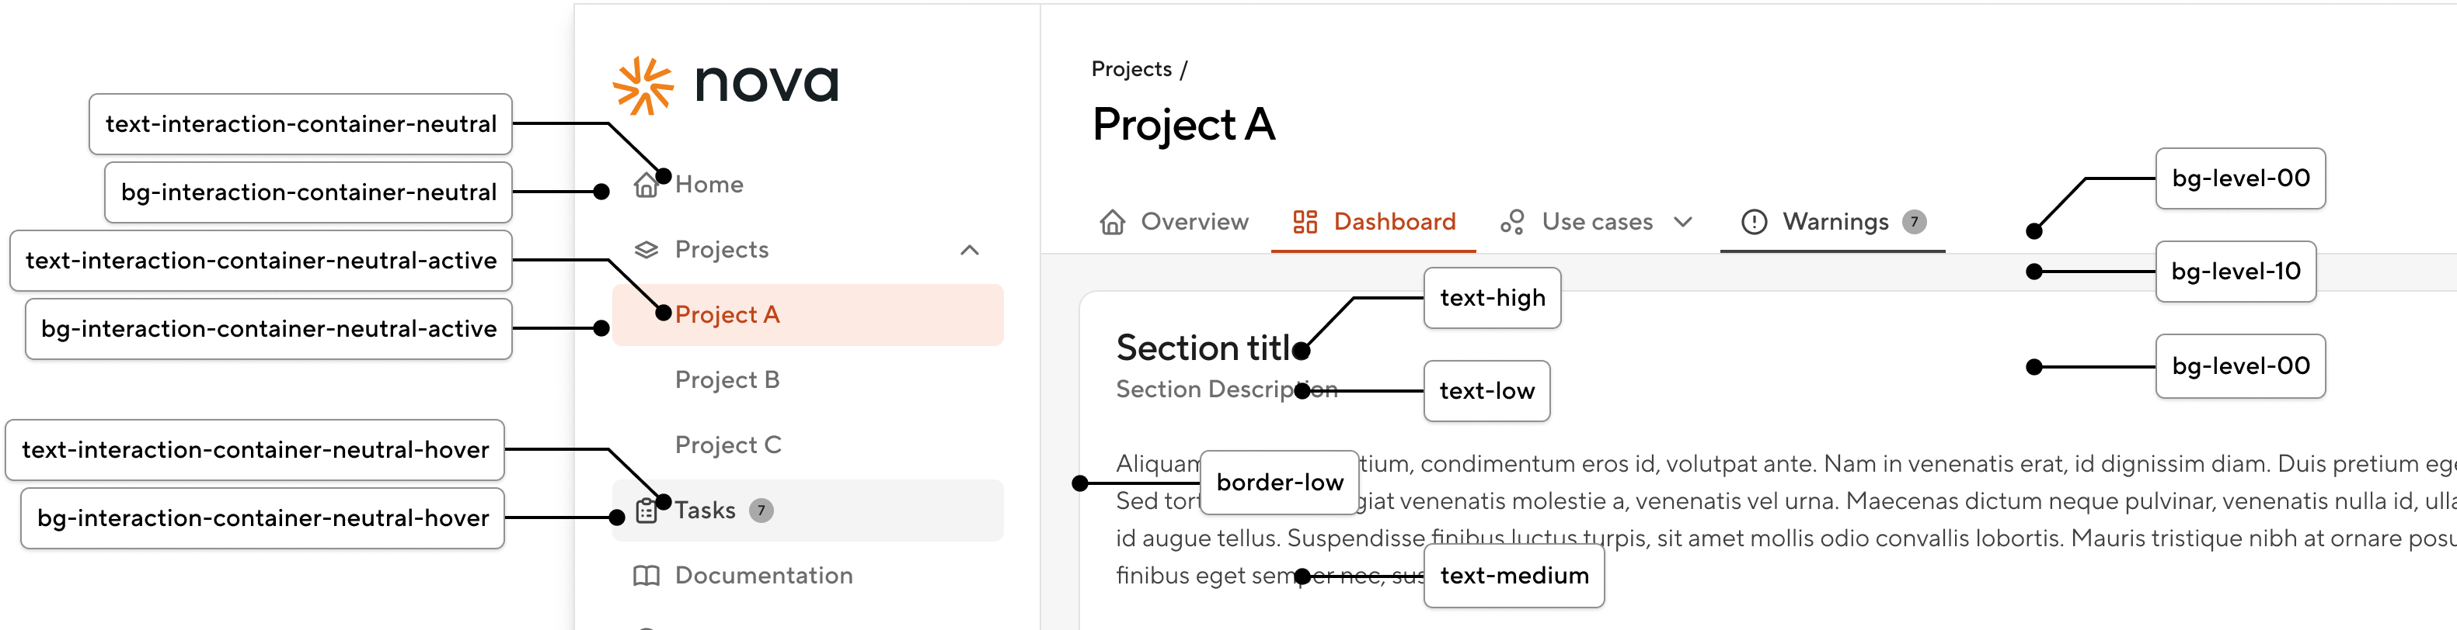Collapse the Projects section with its chevron
Screen dimensions: 2457x630
(x=969, y=251)
